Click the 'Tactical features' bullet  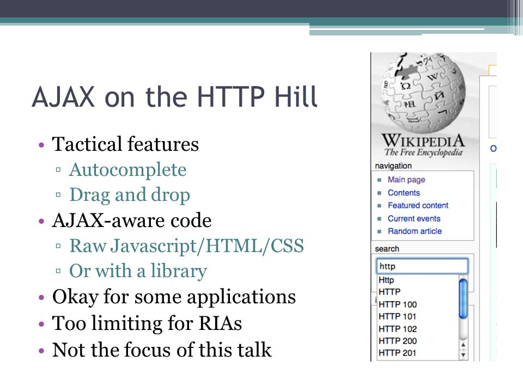click(x=125, y=144)
